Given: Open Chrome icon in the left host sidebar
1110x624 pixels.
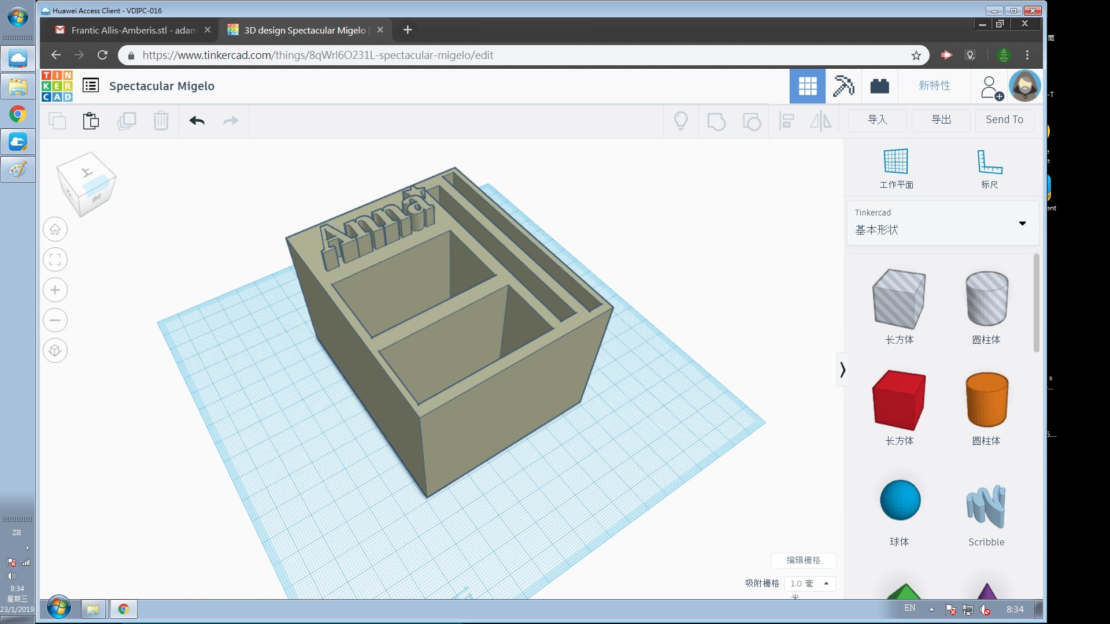Looking at the screenshot, I should (18, 114).
